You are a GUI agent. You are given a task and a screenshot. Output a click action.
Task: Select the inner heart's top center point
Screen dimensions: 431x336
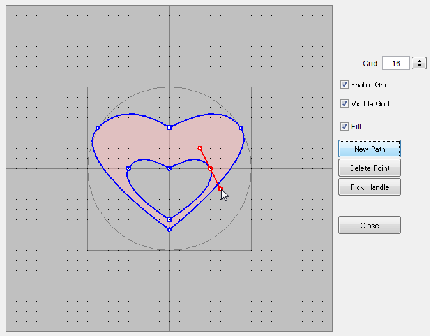169,168
